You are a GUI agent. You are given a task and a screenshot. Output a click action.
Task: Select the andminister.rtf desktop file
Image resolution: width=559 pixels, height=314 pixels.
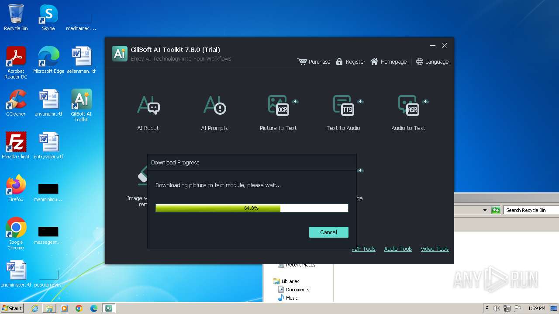(16, 274)
